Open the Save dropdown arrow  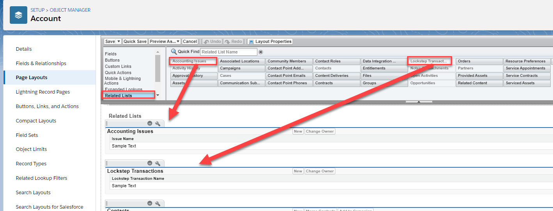119,41
